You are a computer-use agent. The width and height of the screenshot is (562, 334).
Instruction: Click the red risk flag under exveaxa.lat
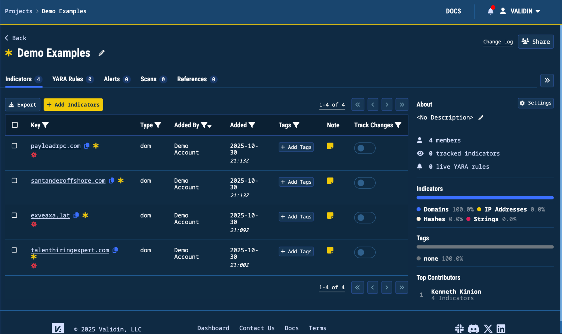(34, 224)
